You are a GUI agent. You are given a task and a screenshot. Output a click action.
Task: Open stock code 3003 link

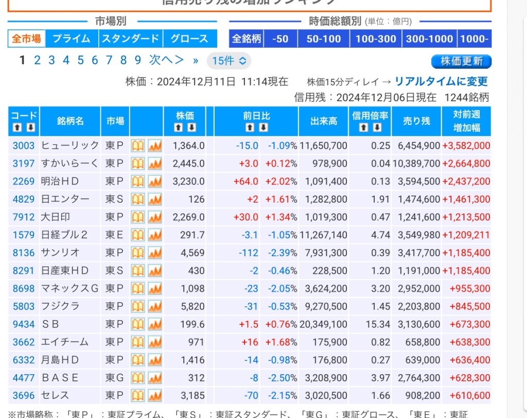click(x=24, y=146)
